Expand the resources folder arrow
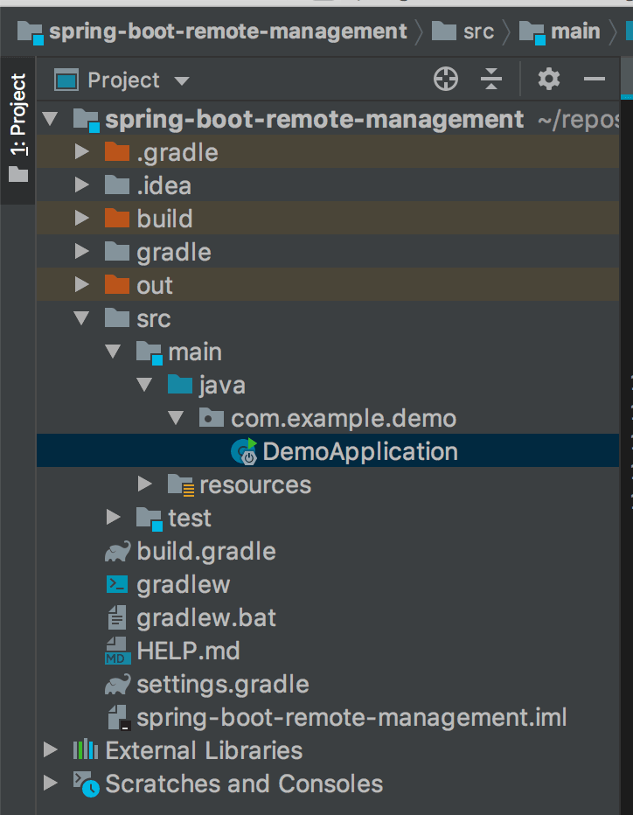633x815 pixels. tap(144, 484)
